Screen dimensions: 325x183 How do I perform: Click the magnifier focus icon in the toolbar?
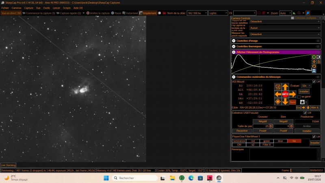point(299,13)
